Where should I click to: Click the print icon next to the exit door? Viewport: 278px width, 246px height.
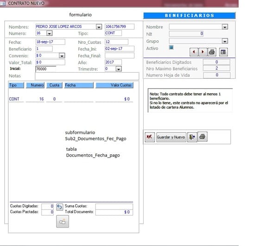pos(202,137)
